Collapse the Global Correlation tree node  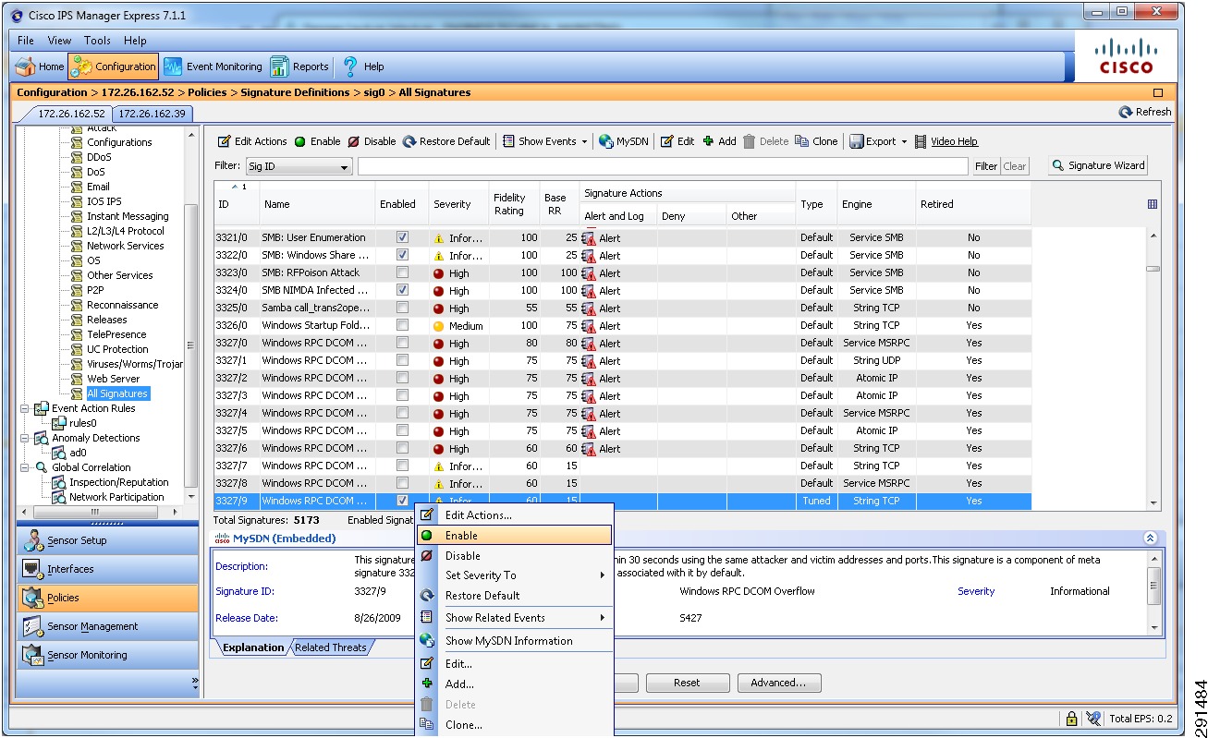[25, 467]
